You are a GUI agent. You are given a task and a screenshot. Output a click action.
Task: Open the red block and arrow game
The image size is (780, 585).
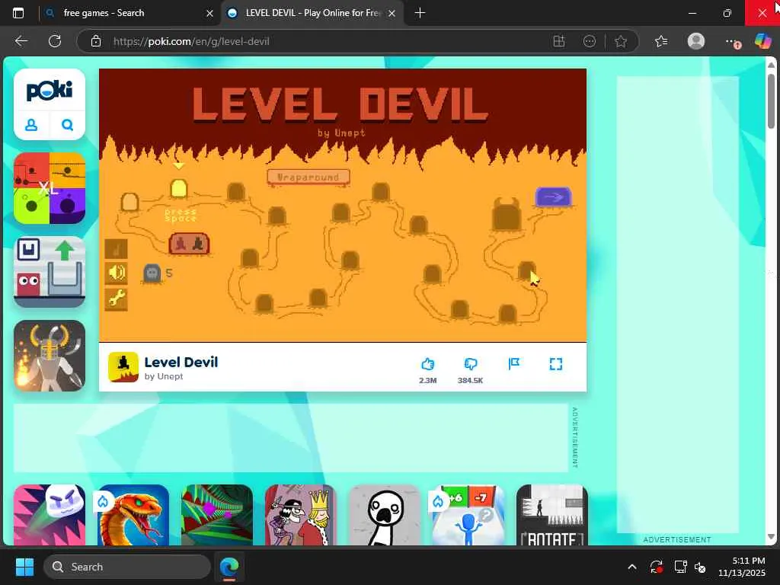pos(50,272)
